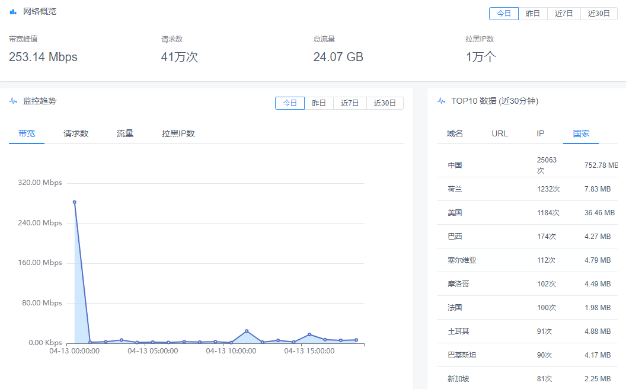Viewport: 626px width, 389px height.
Task: Click the 美国 row in country list
Action: 455,213
